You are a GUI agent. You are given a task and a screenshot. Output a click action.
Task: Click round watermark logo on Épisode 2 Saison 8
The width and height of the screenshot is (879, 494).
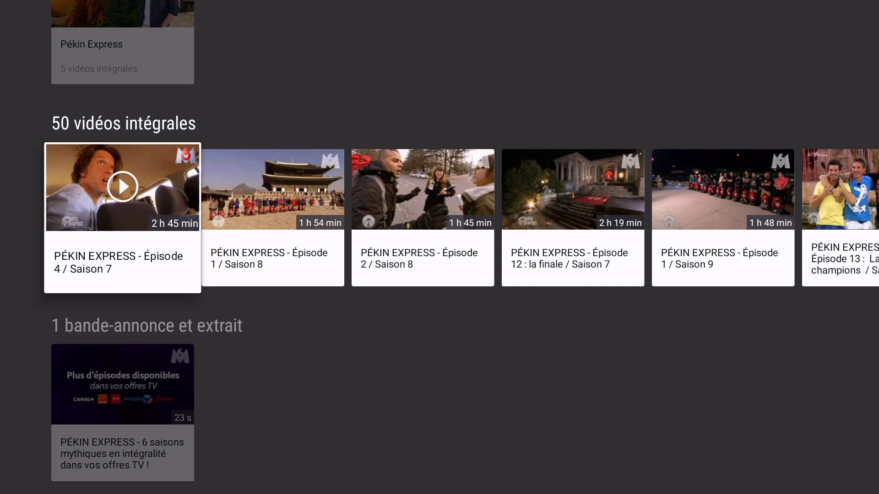369,221
